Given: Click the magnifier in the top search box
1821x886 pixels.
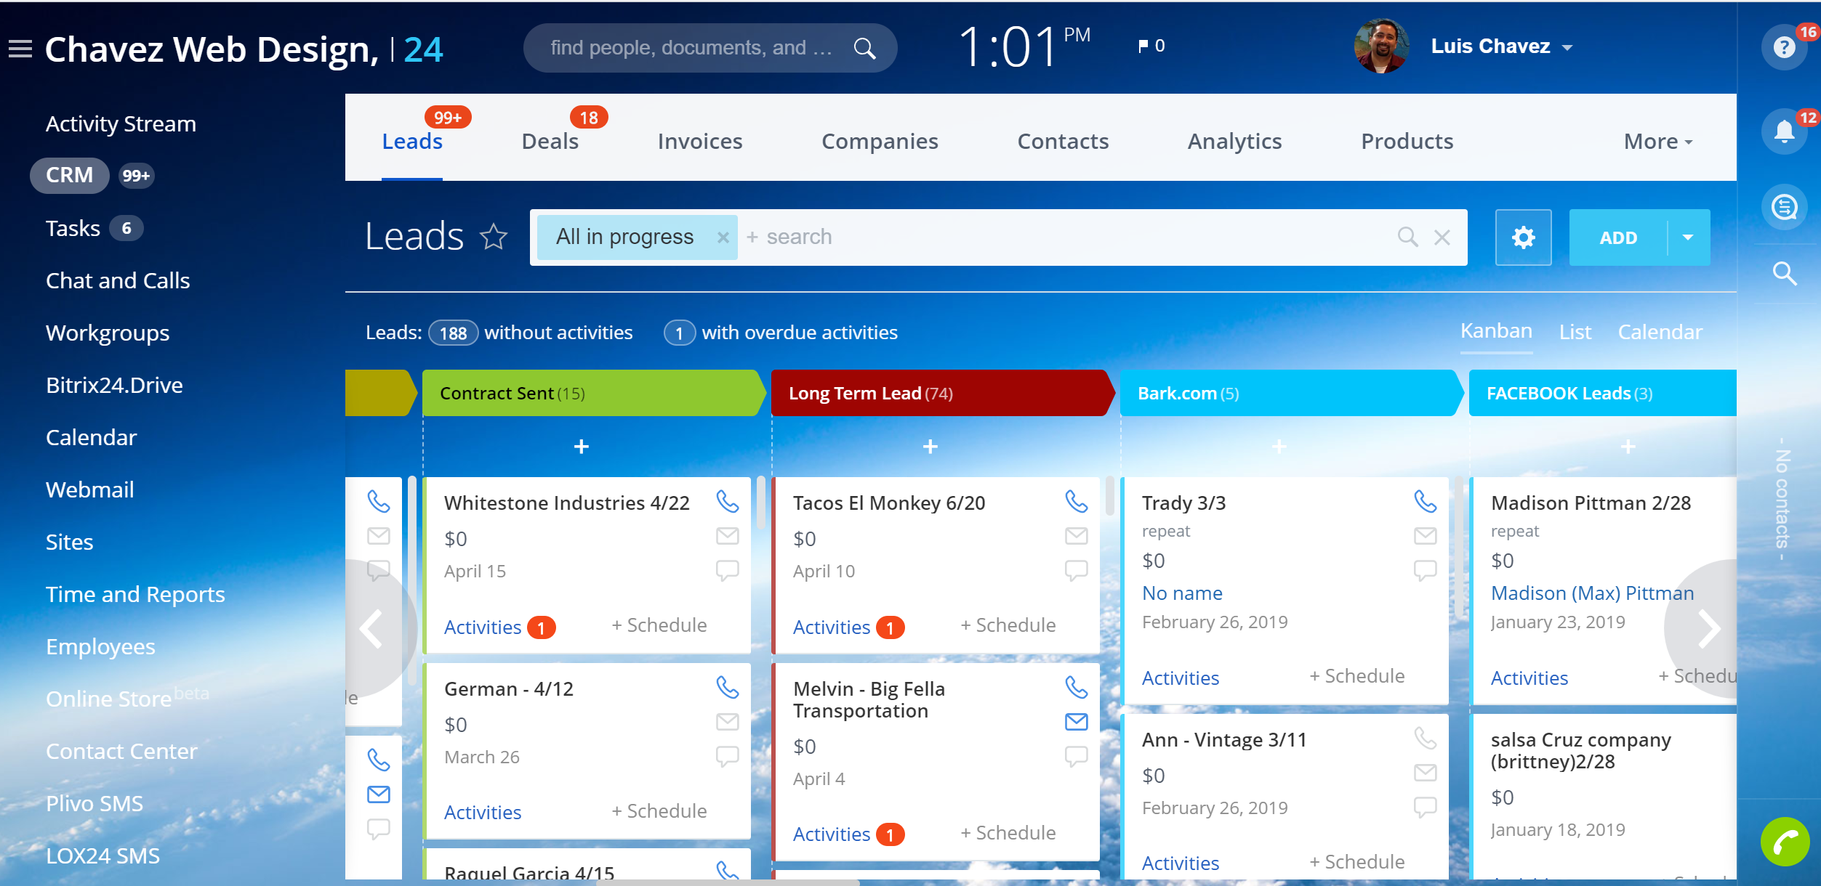Looking at the screenshot, I should click(x=864, y=48).
